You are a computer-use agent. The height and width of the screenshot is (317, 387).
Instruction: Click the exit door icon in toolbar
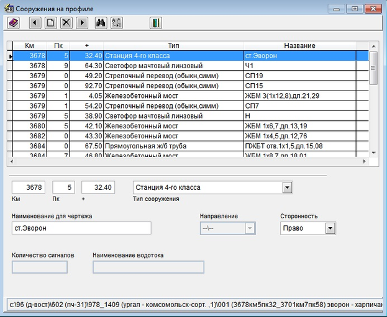click(155, 23)
